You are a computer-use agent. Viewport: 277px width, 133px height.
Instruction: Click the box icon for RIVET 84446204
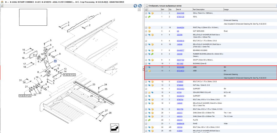click(x=149, y=27)
